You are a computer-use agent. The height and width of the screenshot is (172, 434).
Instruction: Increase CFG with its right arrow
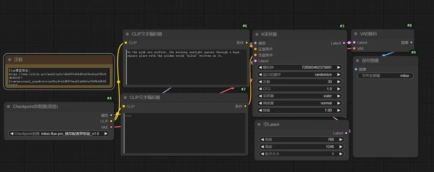(x=339, y=89)
